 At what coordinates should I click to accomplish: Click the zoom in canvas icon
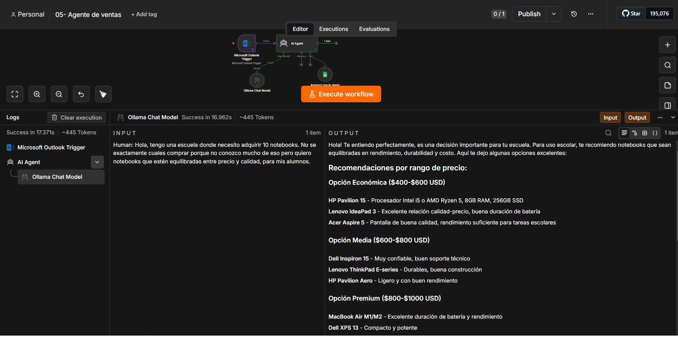click(x=37, y=94)
